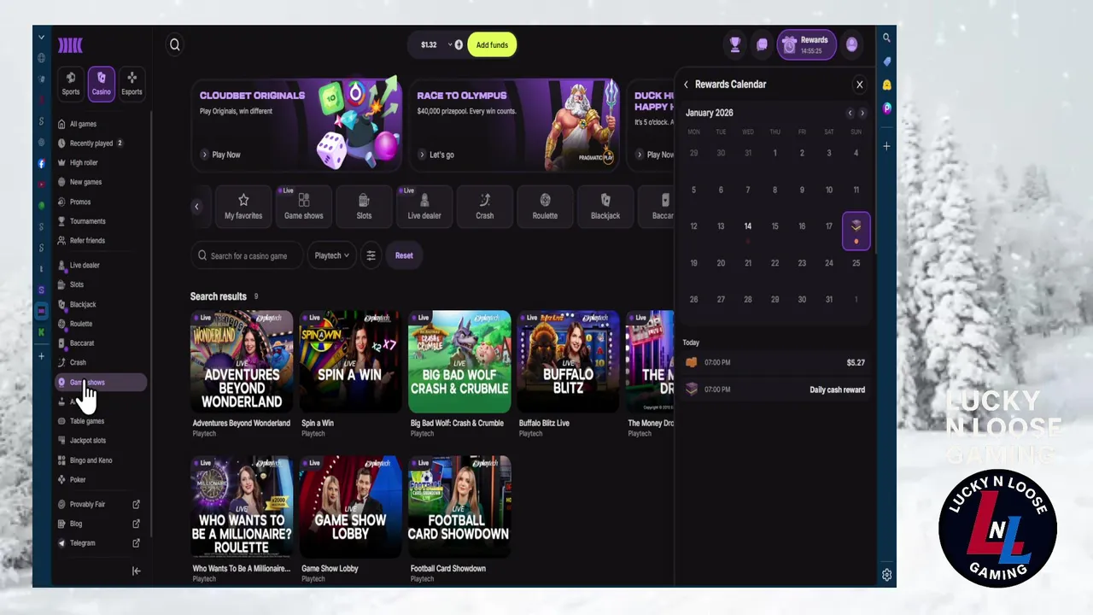Click Let's go on Race to Olympus
Image resolution: width=1093 pixels, height=615 pixels.
[x=436, y=155]
